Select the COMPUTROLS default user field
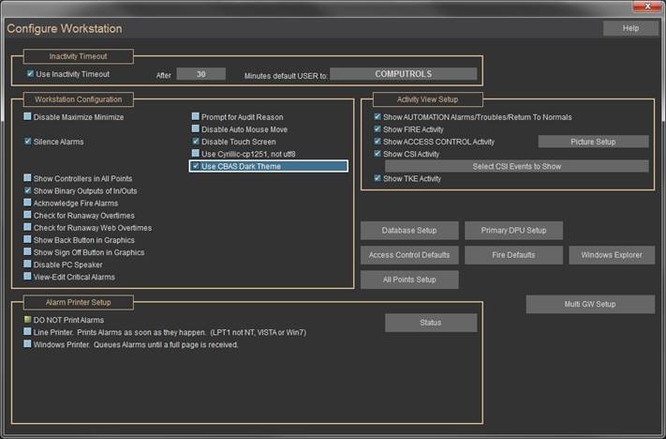The width and height of the screenshot is (666, 439). pyautogui.click(x=404, y=74)
